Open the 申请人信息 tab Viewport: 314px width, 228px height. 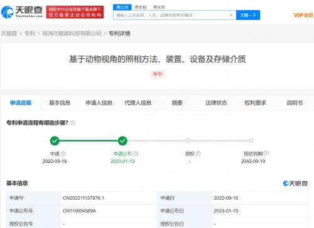99,103
